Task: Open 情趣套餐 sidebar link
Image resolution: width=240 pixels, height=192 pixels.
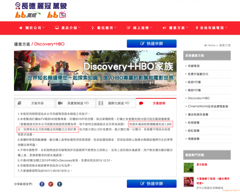Action: pos(194,139)
